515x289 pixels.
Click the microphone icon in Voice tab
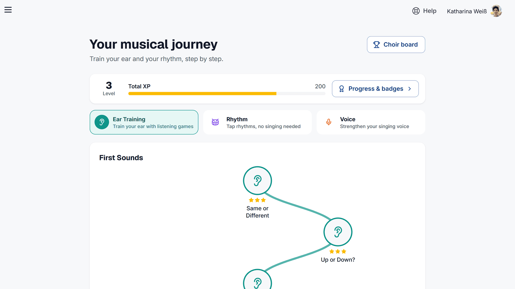tap(329, 122)
